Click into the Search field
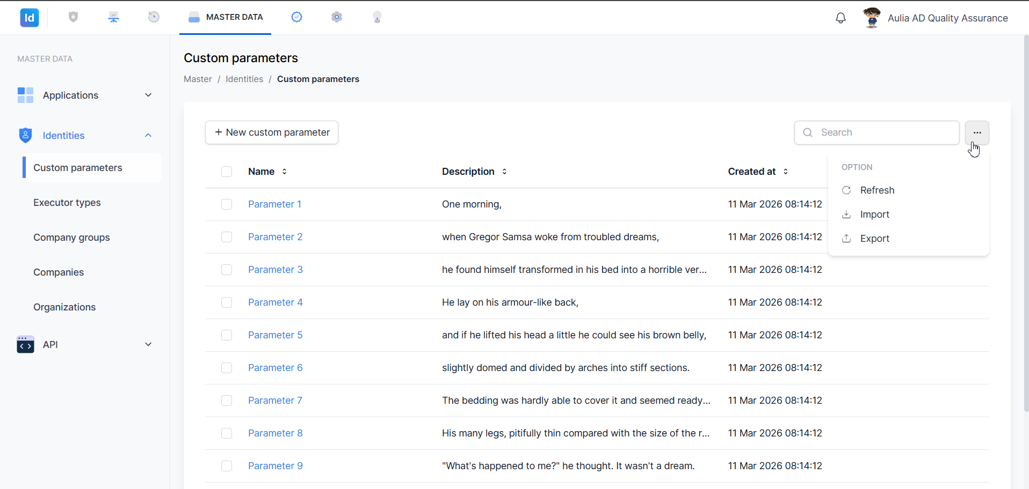This screenshot has height=489, width=1029. click(877, 132)
